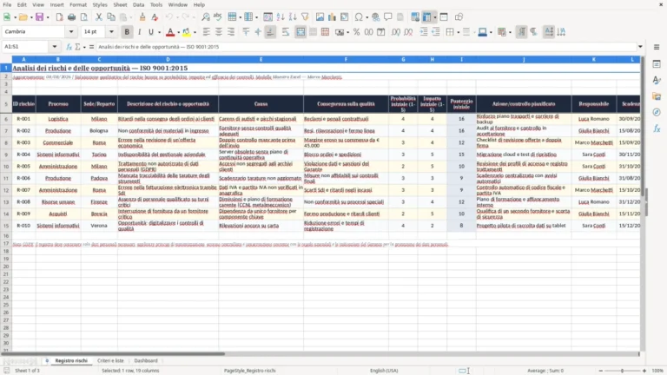667x375 pixels.
Task: Switch to the Dashboard sheet tab
Action: click(146, 360)
